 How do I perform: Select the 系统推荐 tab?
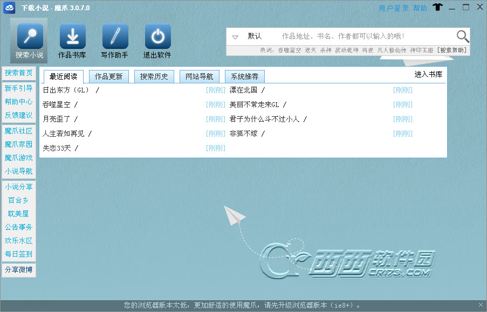[x=245, y=76]
